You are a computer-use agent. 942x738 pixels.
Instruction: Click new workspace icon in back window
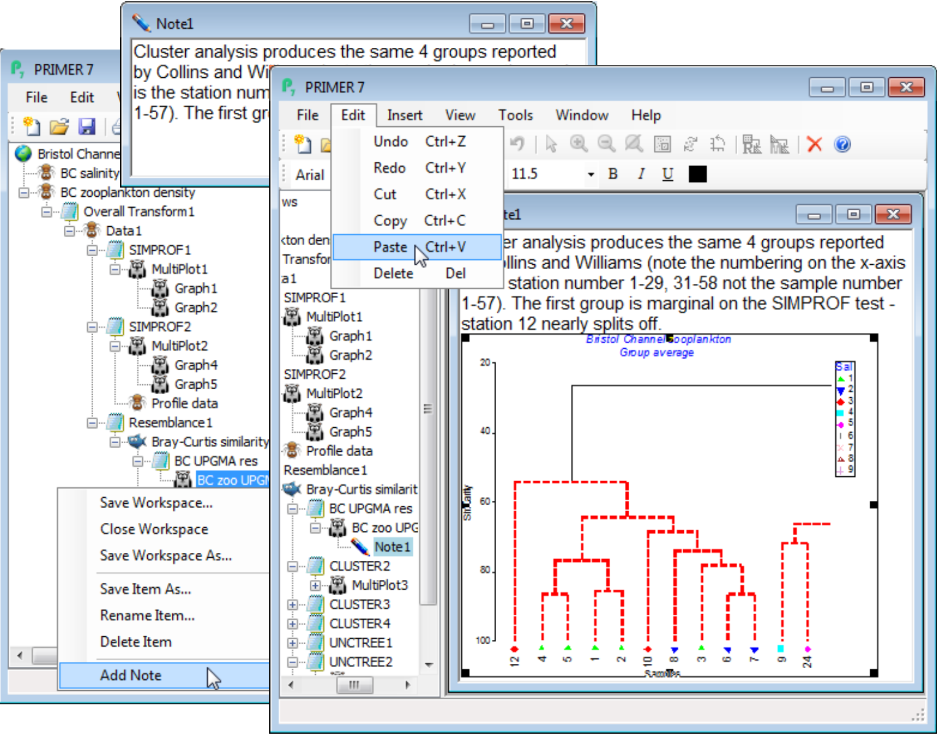(x=31, y=126)
